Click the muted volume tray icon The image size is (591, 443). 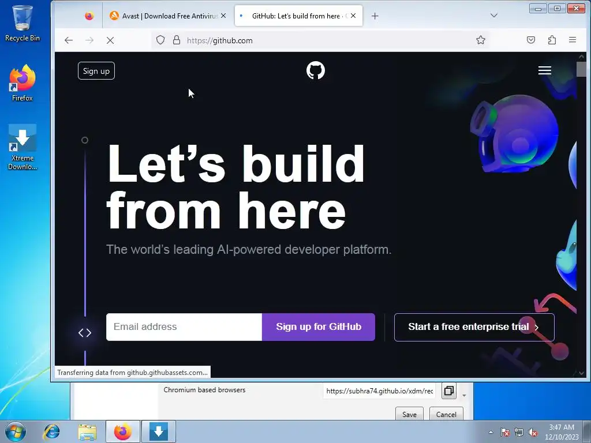tap(533, 432)
